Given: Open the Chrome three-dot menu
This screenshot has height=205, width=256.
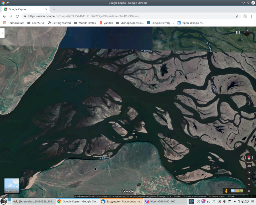Looking at the screenshot, I should pyautogui.click(x=252, y=16).
